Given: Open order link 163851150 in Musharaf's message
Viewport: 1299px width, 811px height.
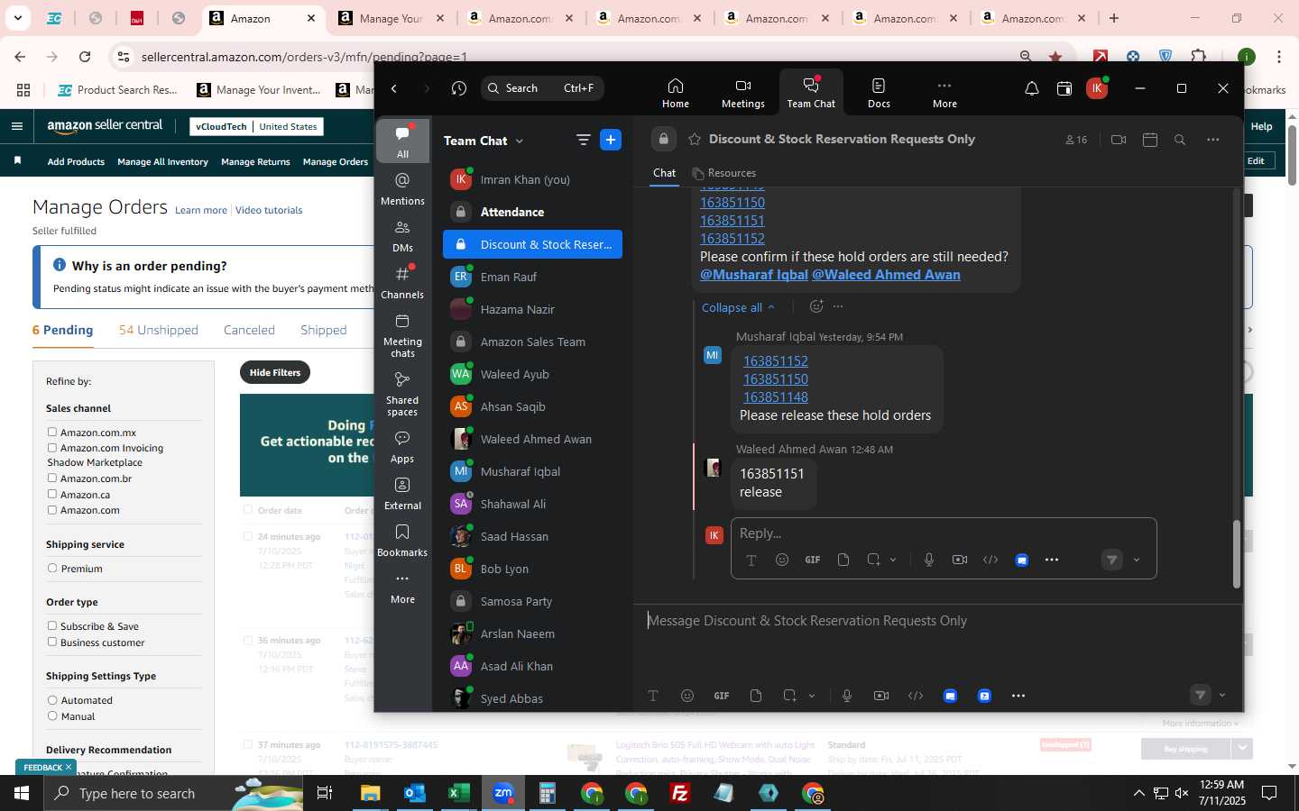Looking at the screenshot, I should (775, 379).
